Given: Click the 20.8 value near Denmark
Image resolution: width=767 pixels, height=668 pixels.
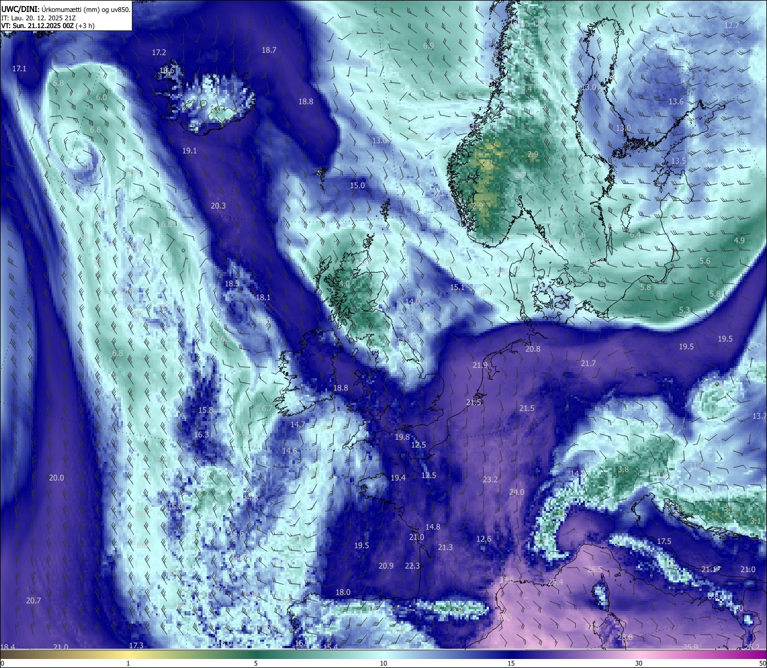Looking at the screenshot, I should pyautogui.click(x=533, y=349).
